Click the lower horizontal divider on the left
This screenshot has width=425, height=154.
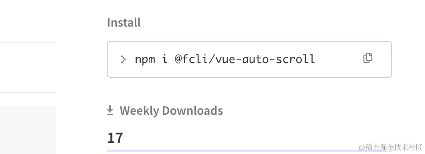28,92
